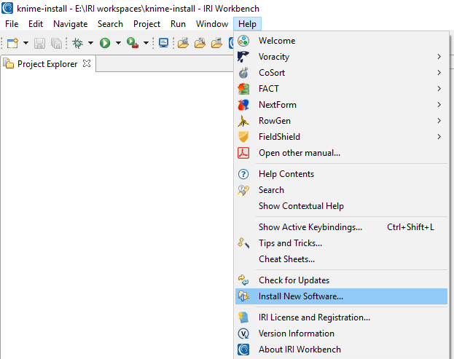The height and width of the screenshot is (359, 454).
Task: Click the Save All toolbar icon
Action: (56, 43)
